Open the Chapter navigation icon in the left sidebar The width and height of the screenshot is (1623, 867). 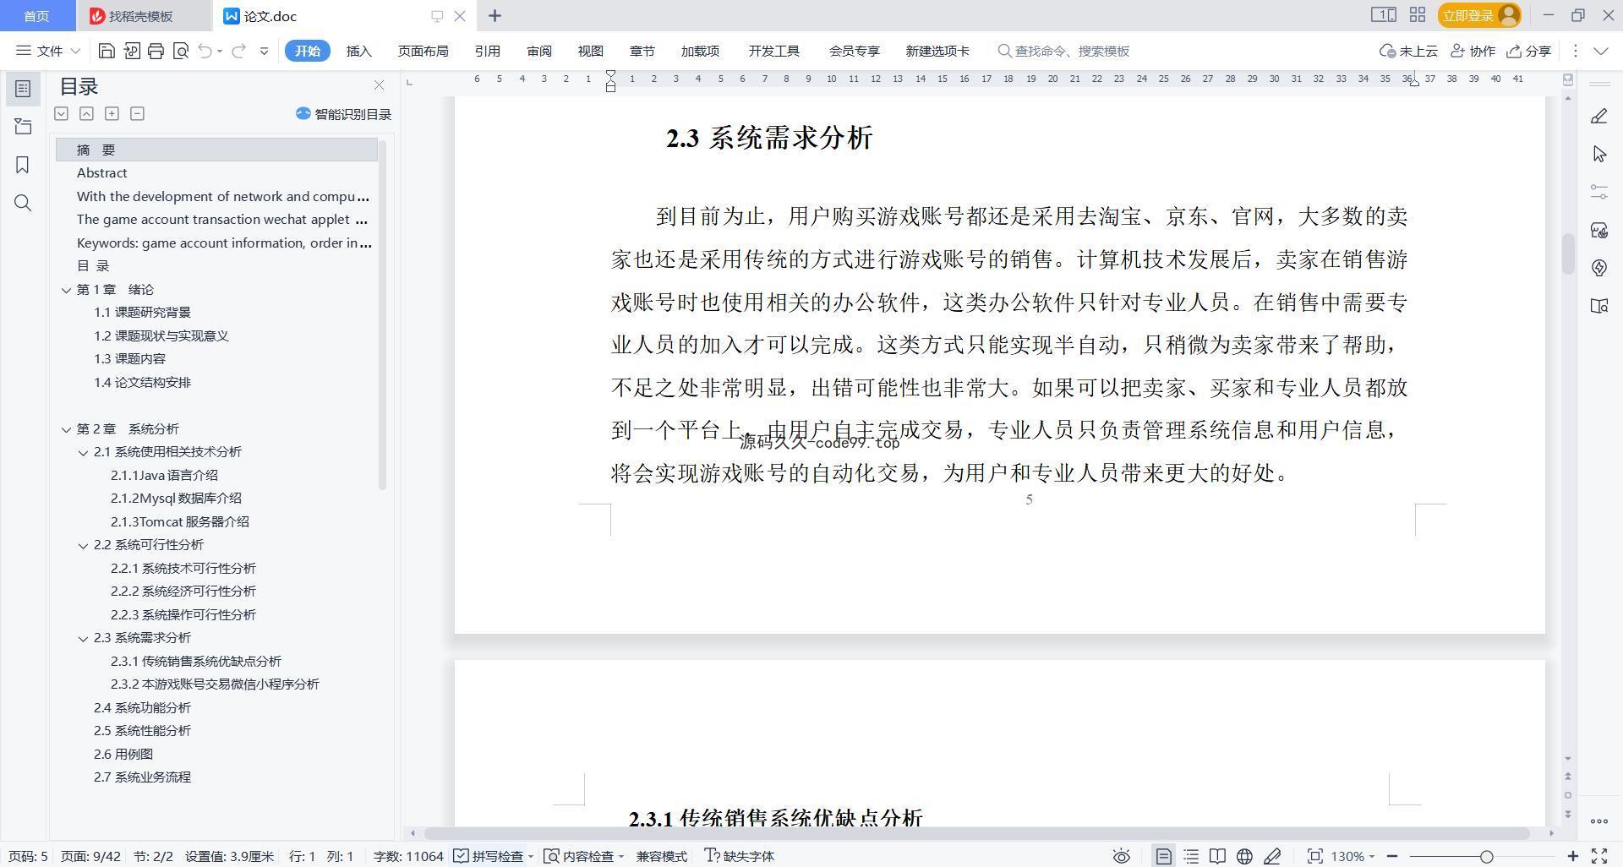tap(23, 127)
